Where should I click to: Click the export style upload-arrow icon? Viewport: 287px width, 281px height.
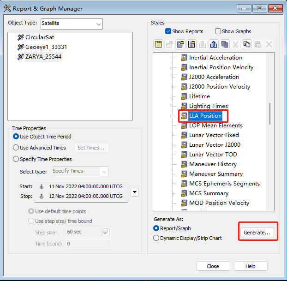[214, 44]
